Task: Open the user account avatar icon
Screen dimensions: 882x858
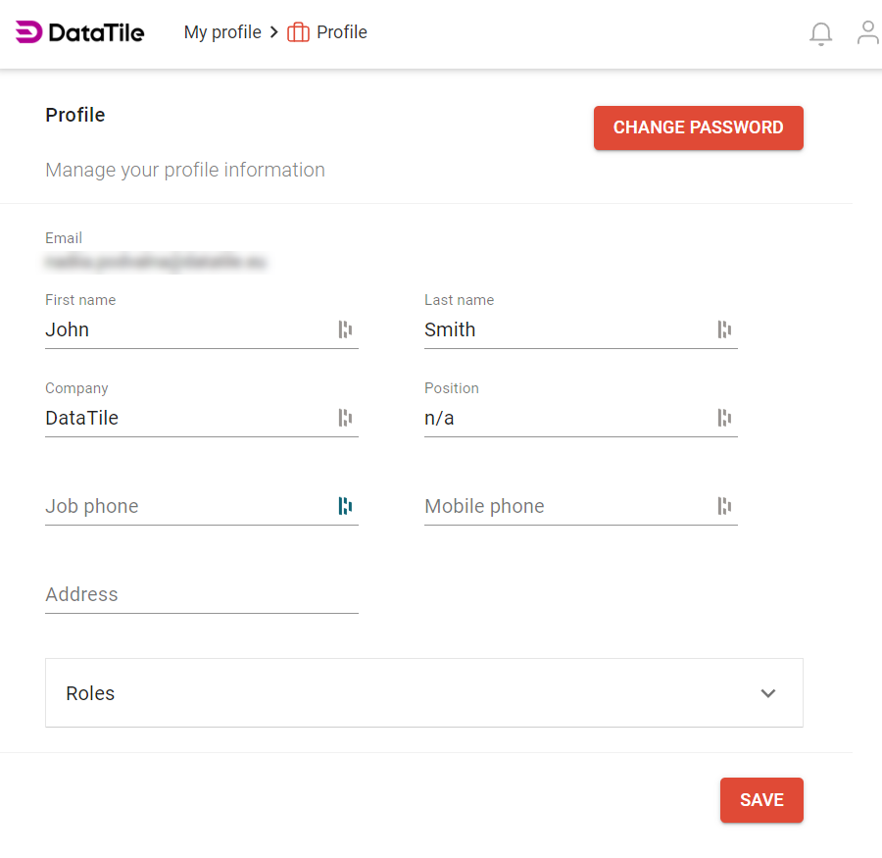Action: 867,32
